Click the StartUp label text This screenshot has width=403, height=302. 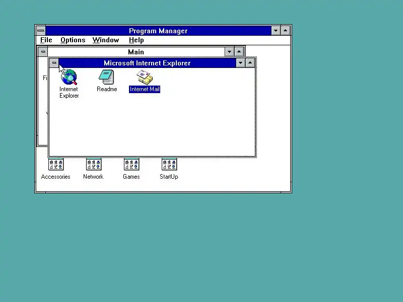point(169,177)
